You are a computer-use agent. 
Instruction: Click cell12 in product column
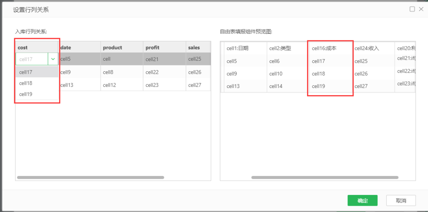(x=122, y=85)
